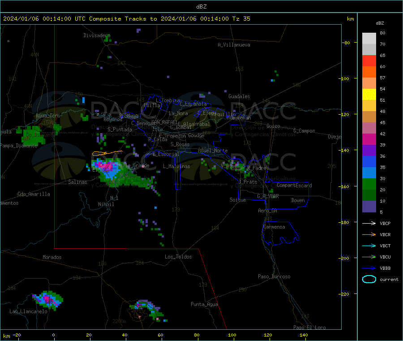Click the 10 dBZ violet swatch
Image resolution: width=403 pixels, height=341 pixels.
click(369, 206)
